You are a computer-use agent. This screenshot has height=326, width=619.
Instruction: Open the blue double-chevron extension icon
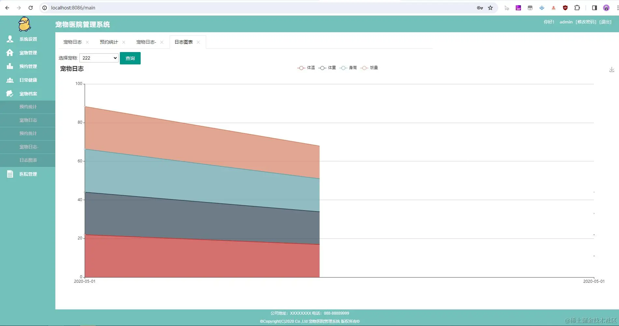click(x=542, y=8)
